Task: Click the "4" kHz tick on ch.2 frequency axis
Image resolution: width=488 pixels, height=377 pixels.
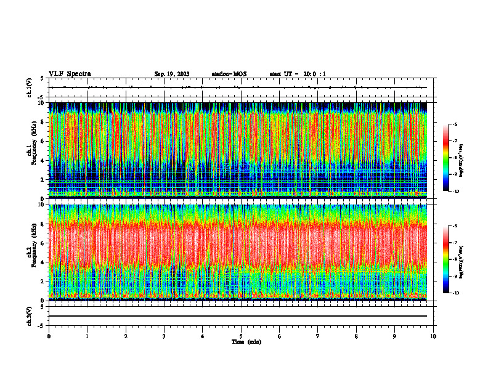Action: tap(43, 263)
